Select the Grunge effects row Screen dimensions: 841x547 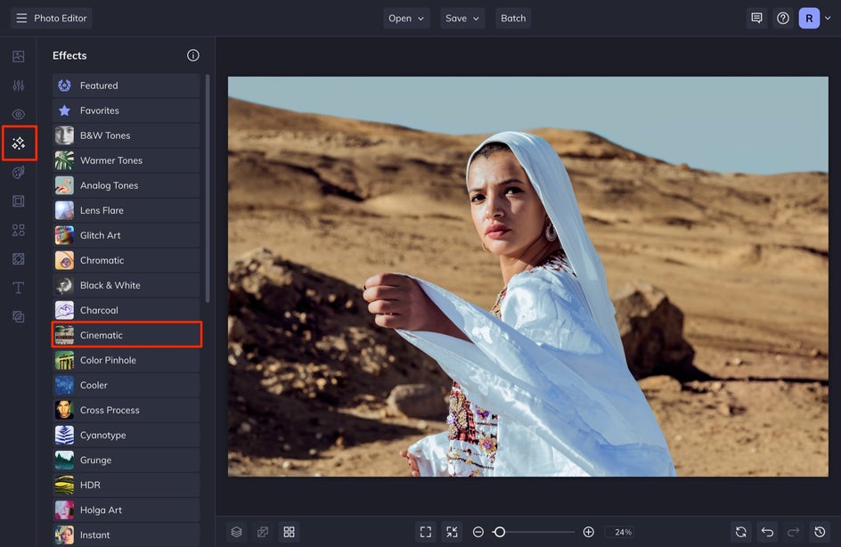point(126,460)
